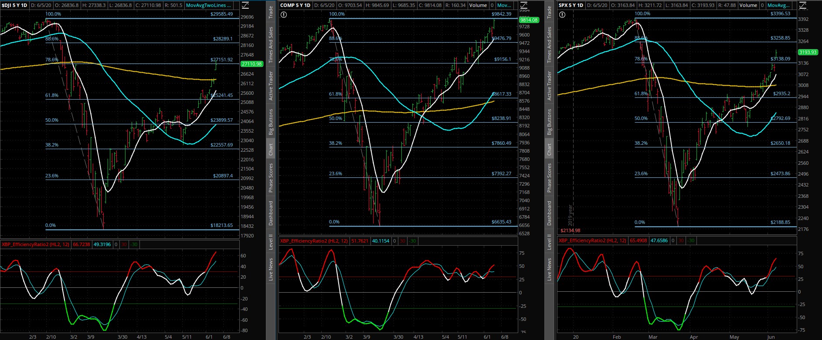Click the price-axis scale icon on the SPX chart

(803, 5)
